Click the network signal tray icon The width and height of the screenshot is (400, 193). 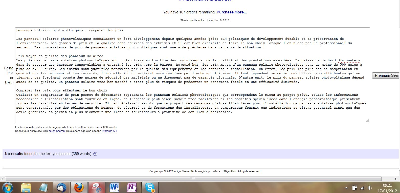pos(362,188)
